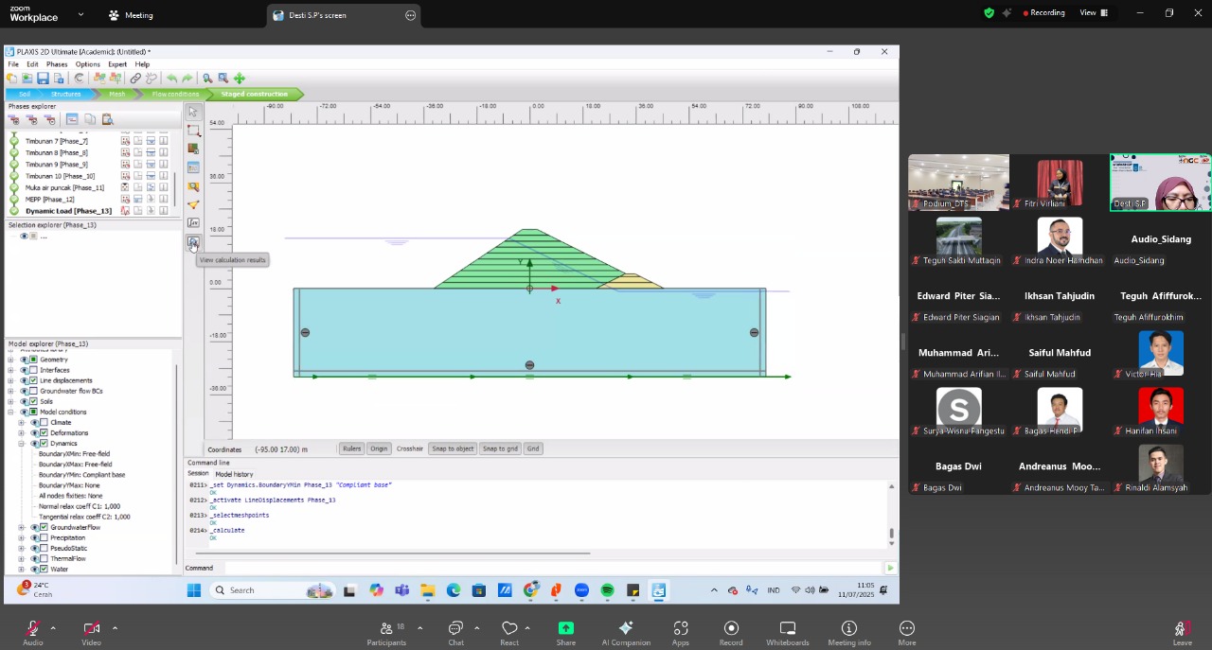Collapse the Dynamics tree node

[21, 443]
